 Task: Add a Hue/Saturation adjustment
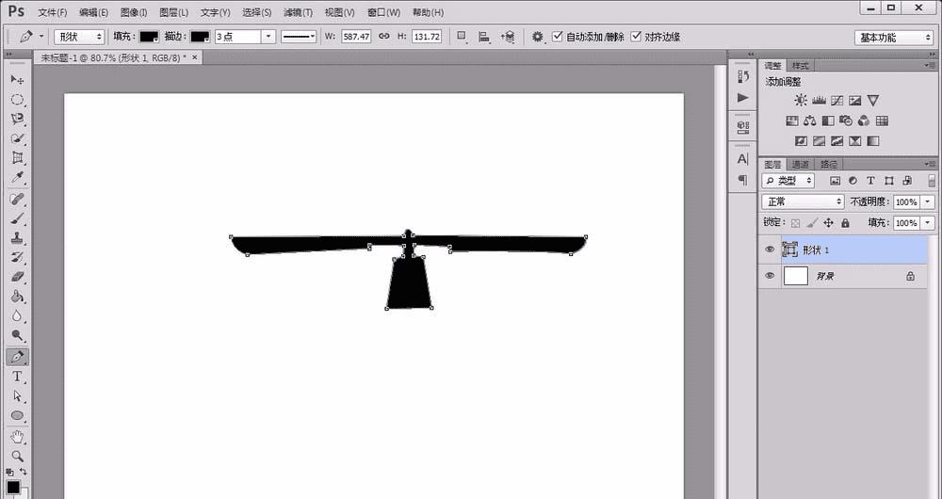tap(792, 121)
